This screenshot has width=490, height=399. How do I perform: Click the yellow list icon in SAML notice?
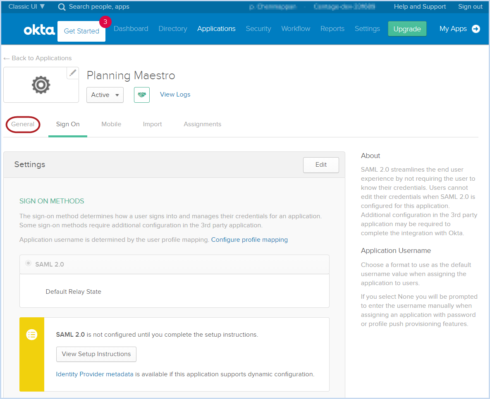pos(31,335)
